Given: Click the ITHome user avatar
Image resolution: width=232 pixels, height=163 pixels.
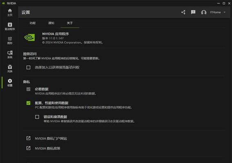Looking at the screenshot, I should [204, 12].
